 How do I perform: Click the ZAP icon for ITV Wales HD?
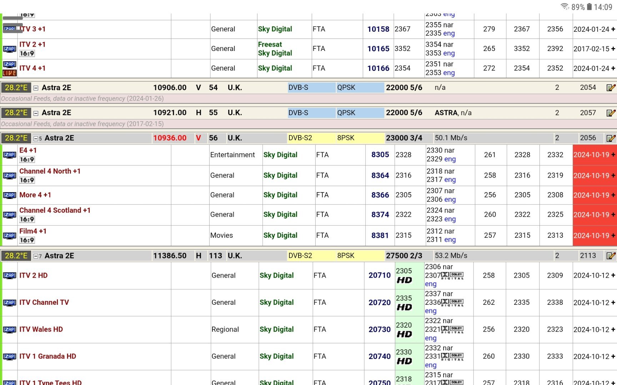click(9, 330)
